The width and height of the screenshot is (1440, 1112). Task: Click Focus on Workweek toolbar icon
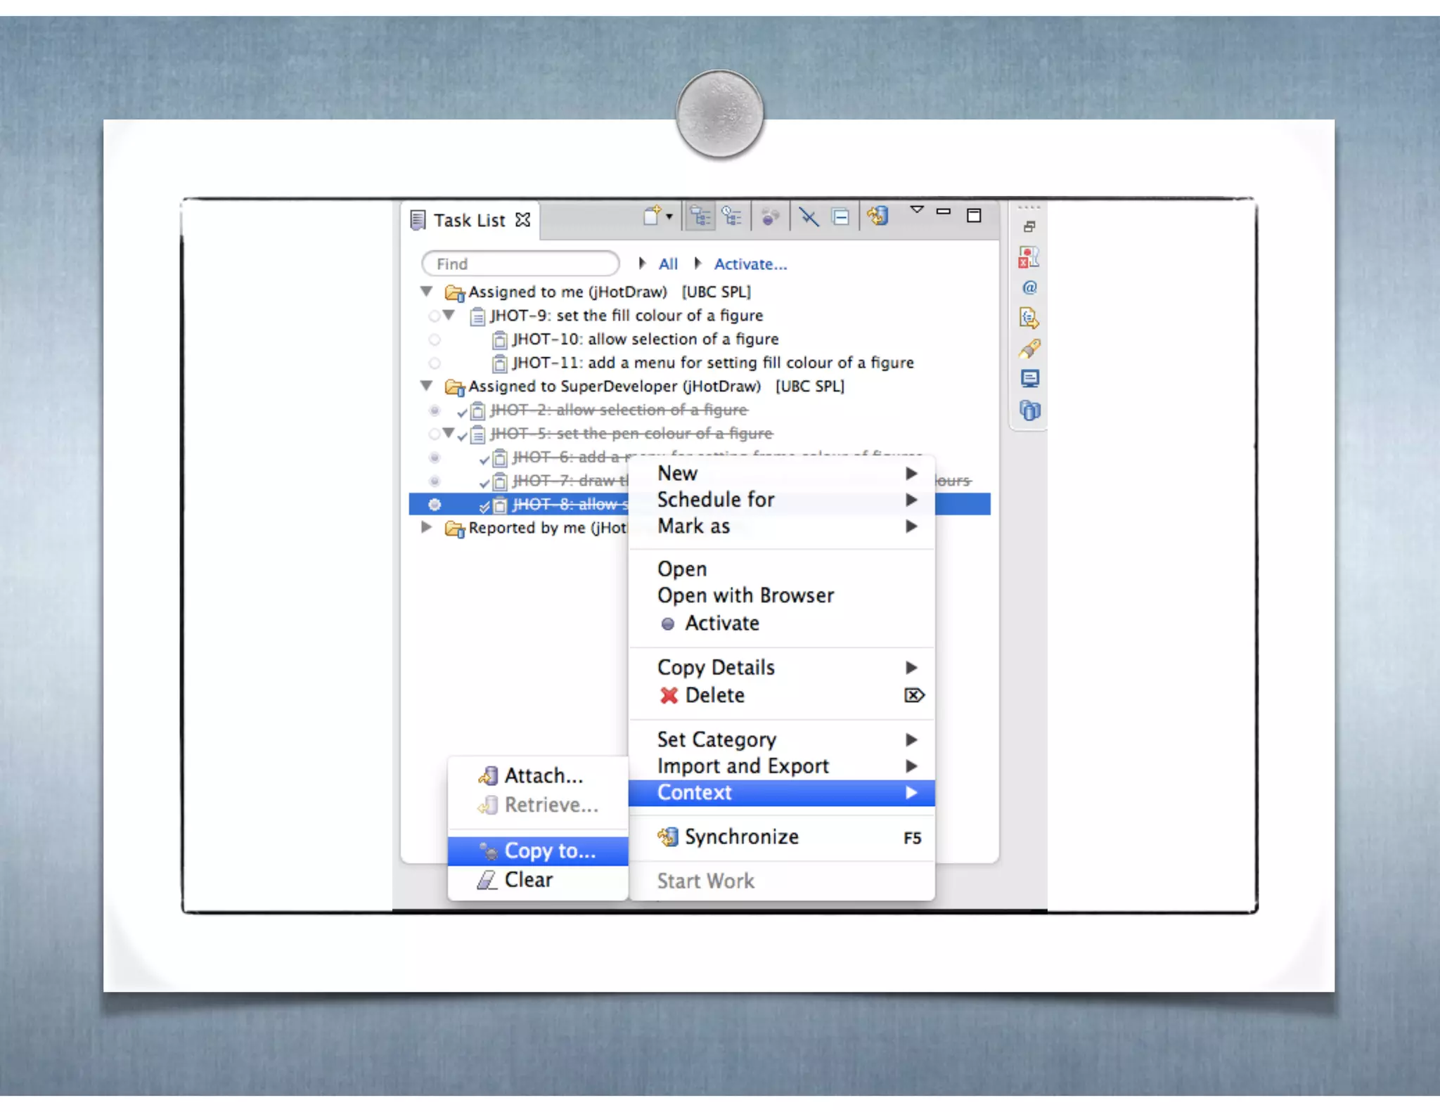771,216
